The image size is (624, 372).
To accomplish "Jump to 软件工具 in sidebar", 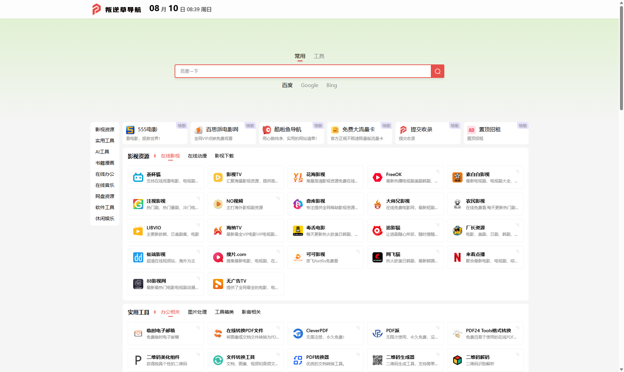I will 105,207.
